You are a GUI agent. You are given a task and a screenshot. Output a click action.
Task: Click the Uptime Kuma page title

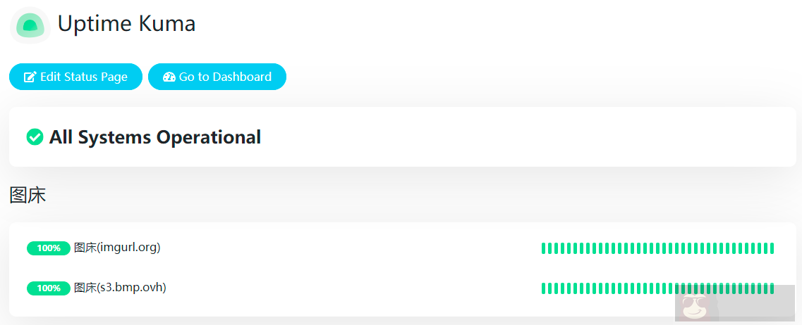coord(126,24)
